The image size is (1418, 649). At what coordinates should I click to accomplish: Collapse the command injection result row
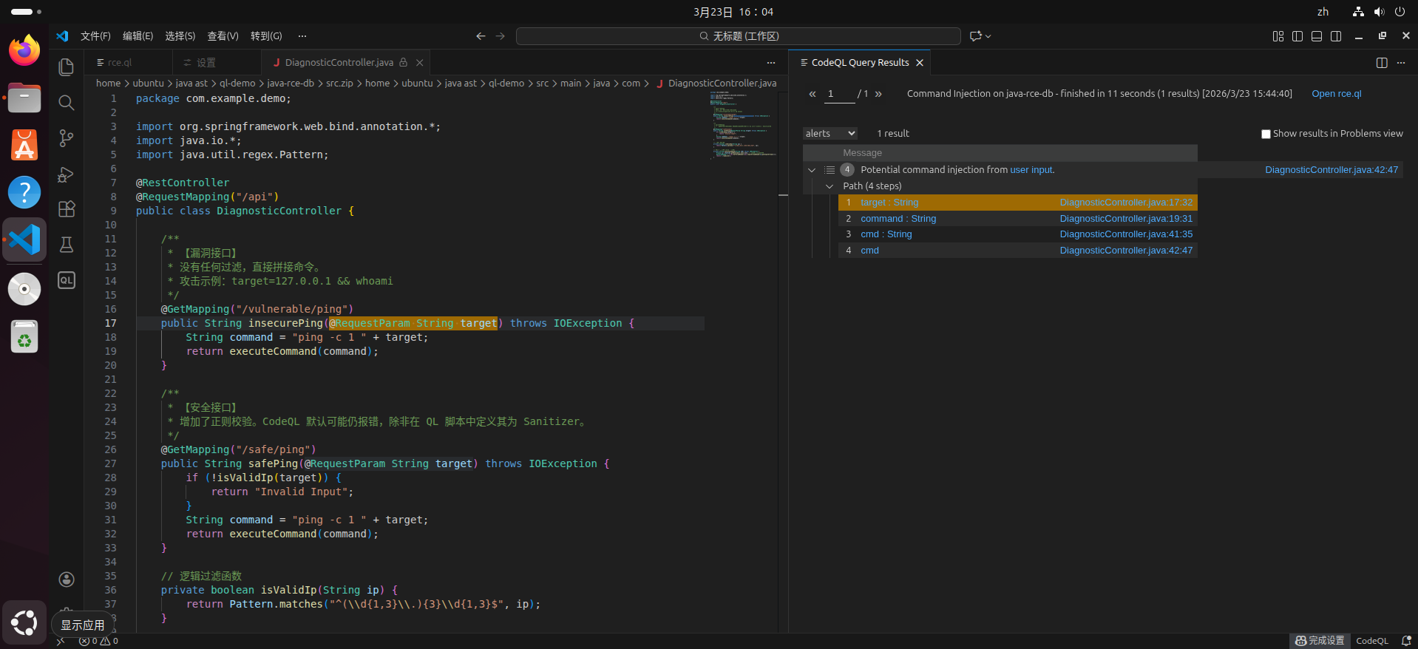coord(812,170)
